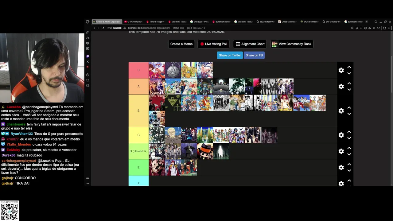393x221 pixels.
Task: Switch to the Emi Isuzu - Pesq tab
Action: pyautogui.click(x=200, y=22)
